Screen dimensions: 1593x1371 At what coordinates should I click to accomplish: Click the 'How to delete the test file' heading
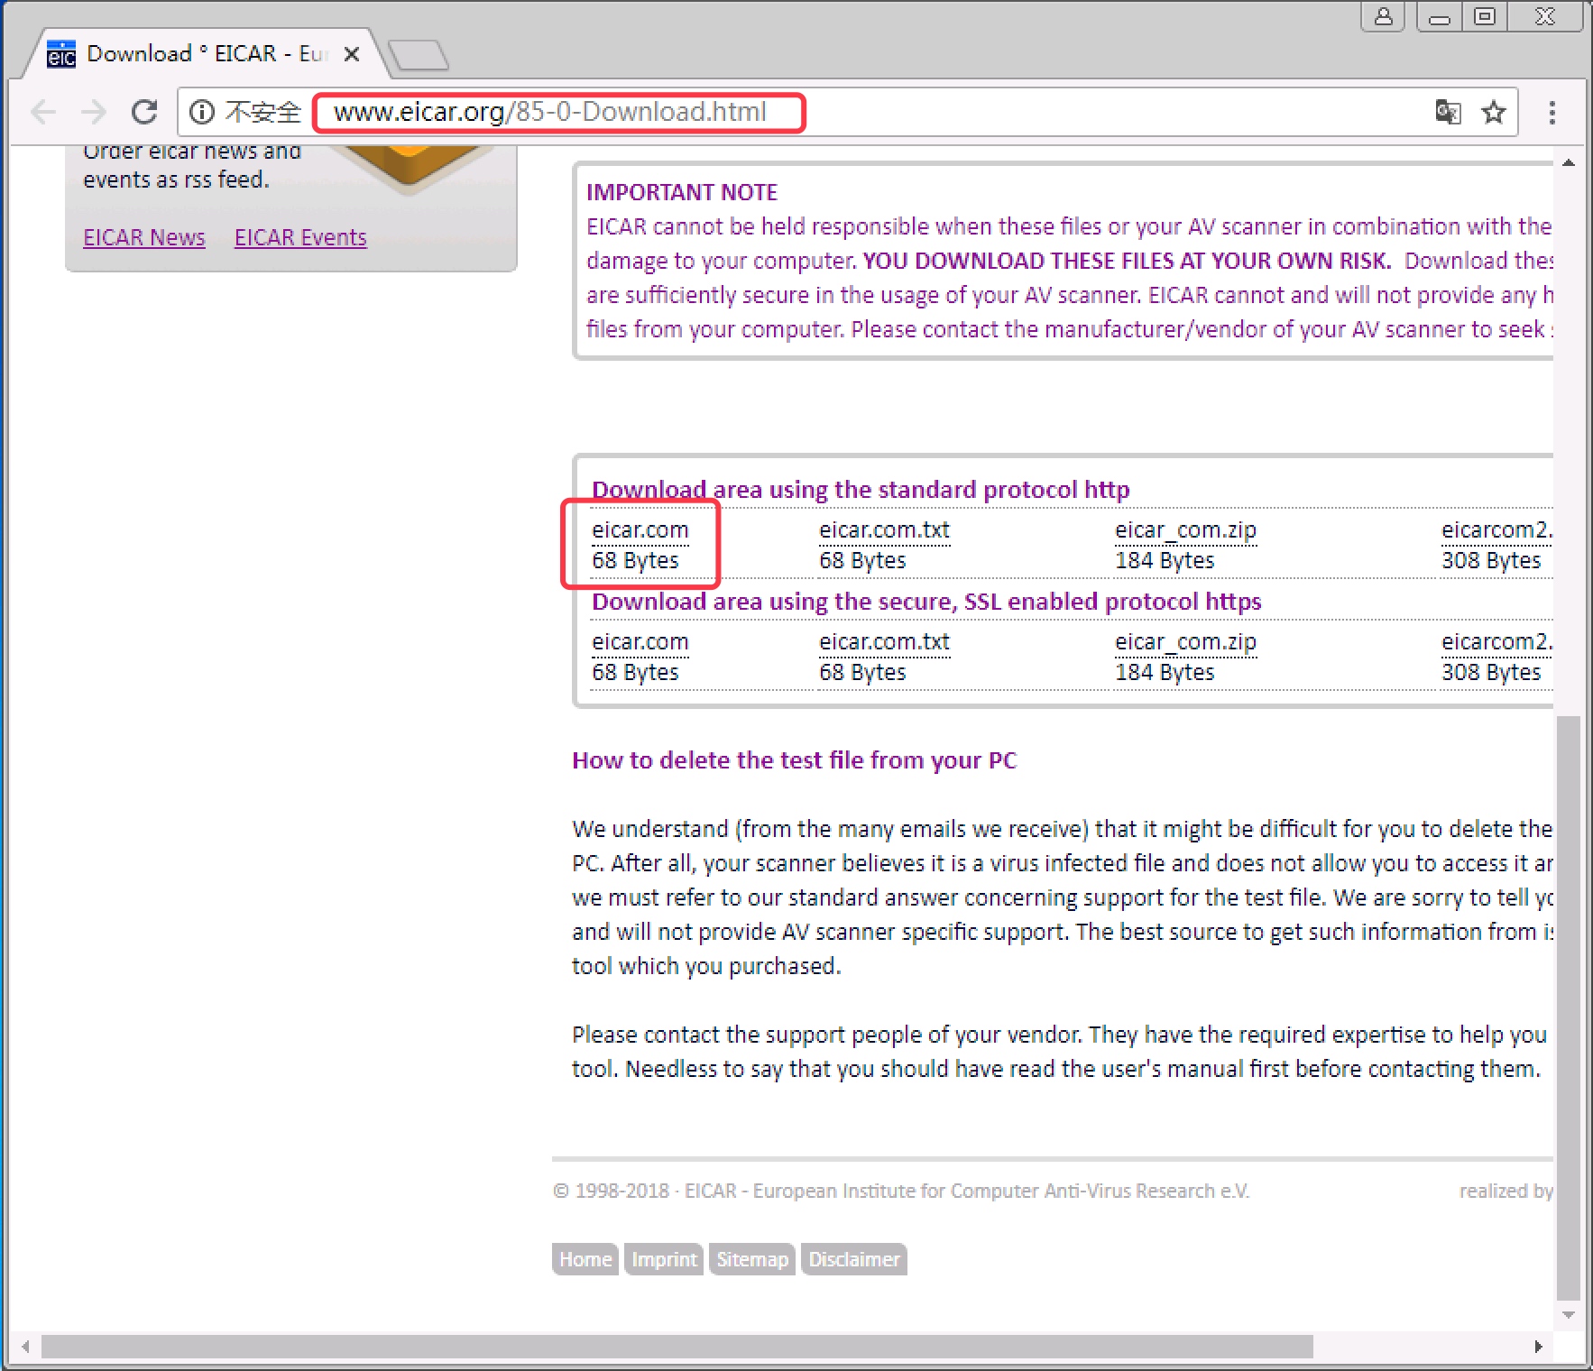(794, 760)
